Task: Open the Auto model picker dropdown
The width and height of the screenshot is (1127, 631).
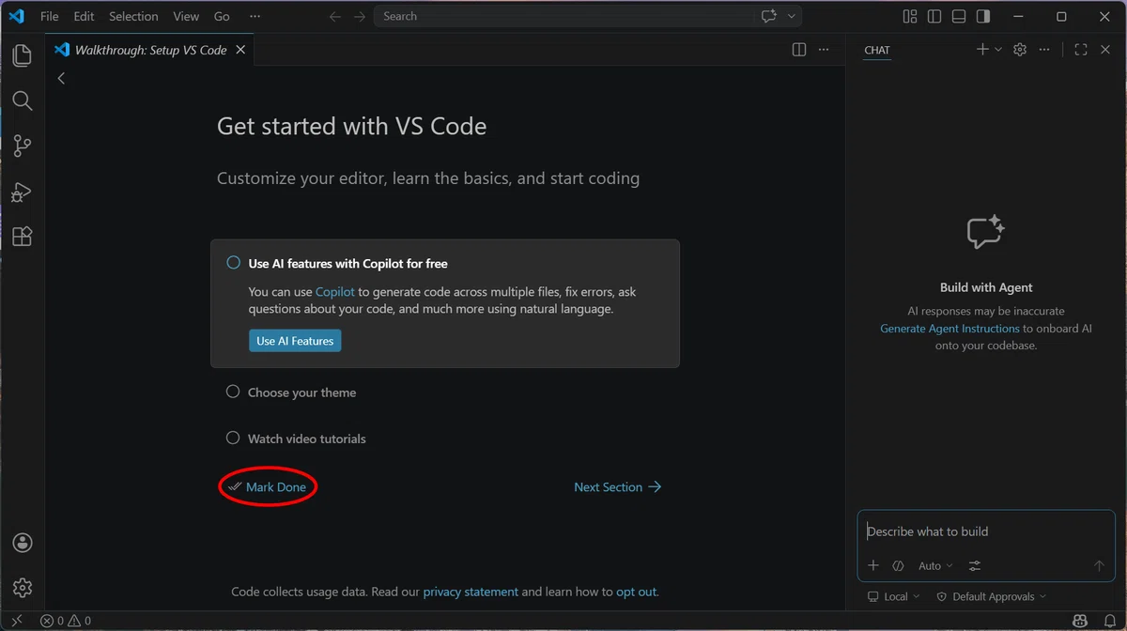Action: point(935,565)
